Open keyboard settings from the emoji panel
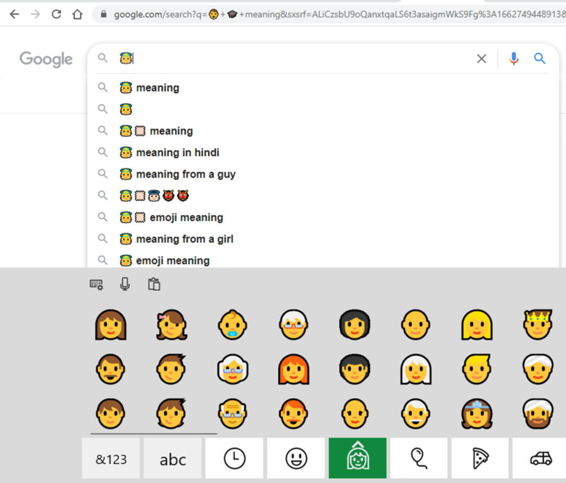 [96, 283]
